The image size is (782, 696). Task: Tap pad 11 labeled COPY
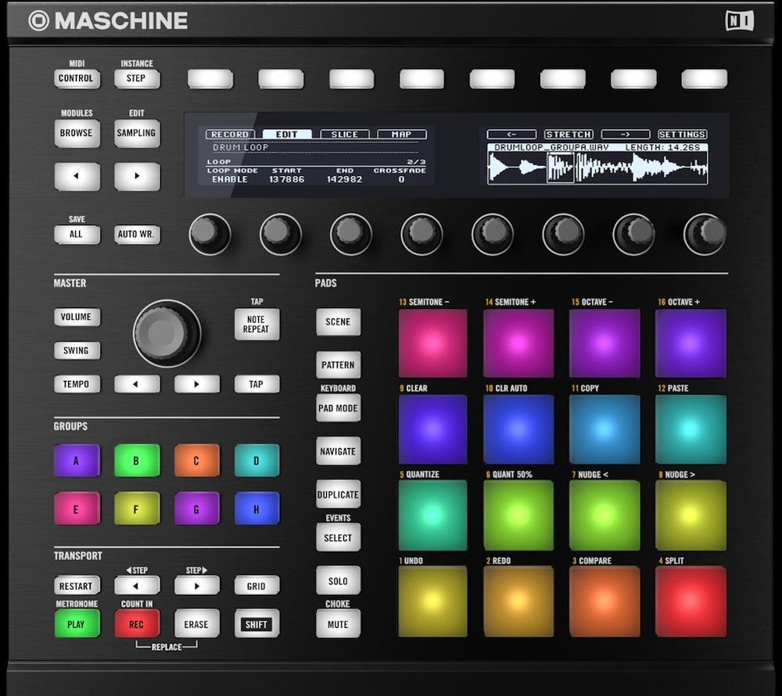tap(604, 429)
